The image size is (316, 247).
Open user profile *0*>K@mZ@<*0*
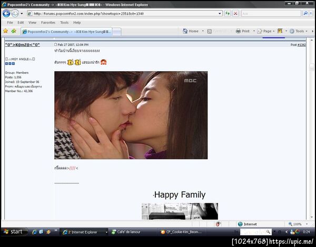pos(22,45)
